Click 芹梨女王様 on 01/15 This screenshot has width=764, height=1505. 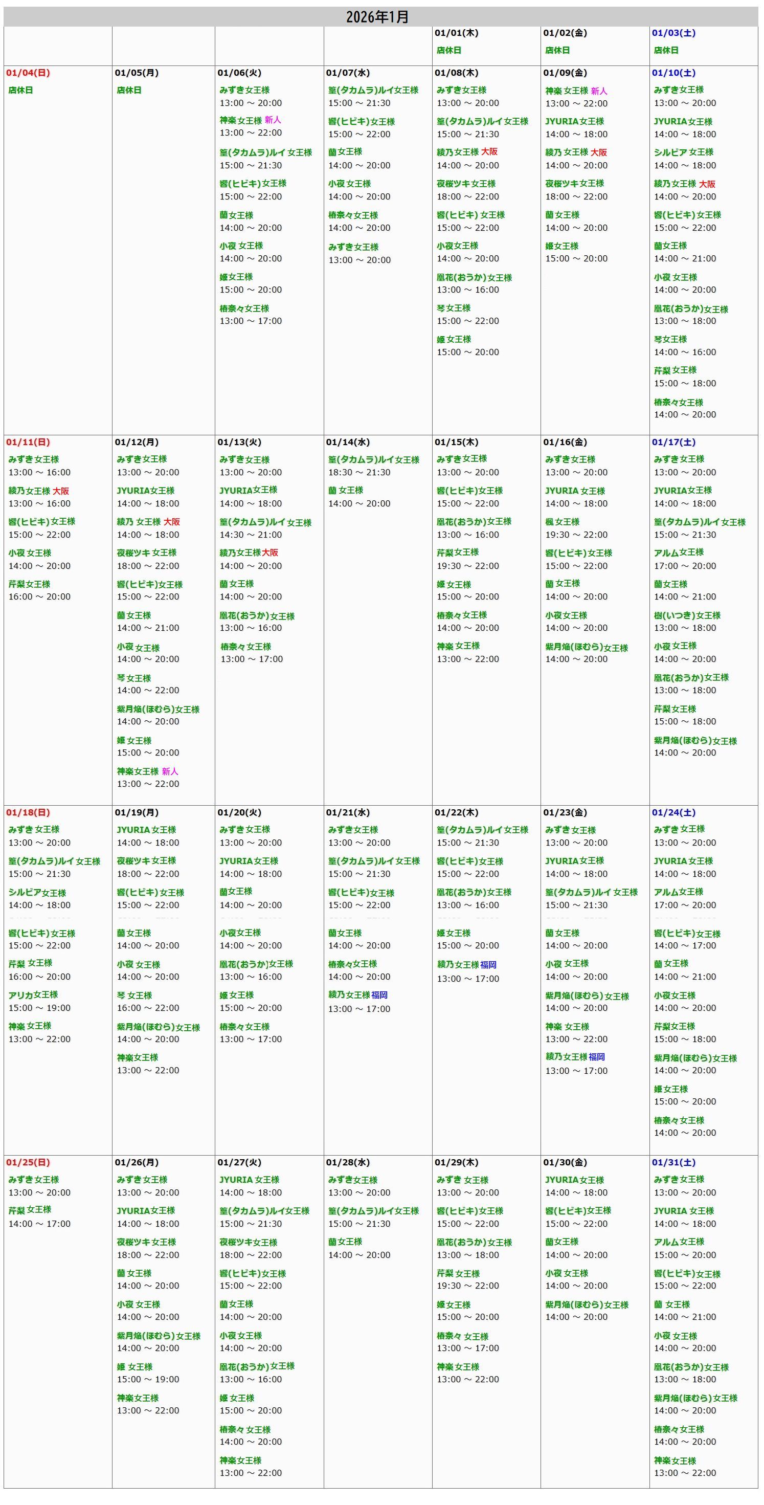pyautogui.click(x=457, y=552)
